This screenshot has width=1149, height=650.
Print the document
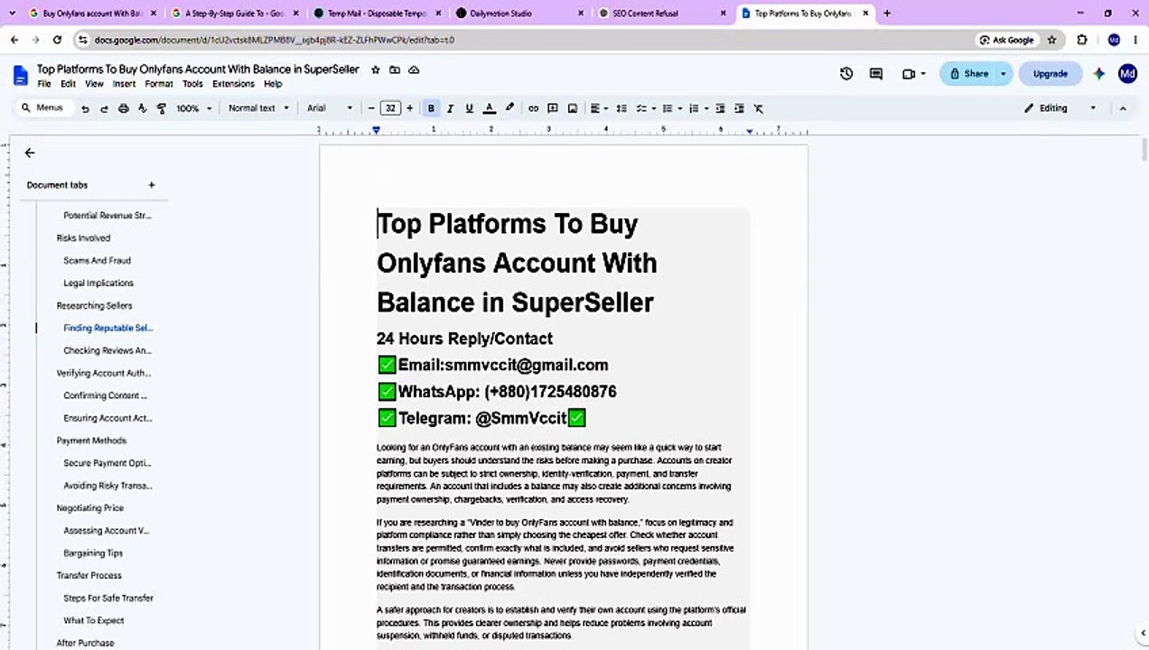(x=124, y=108)
